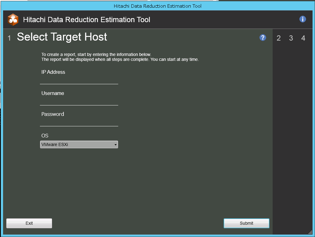315x237 pixels.
Task: Go to step 2 in the wizard
Action: tap(278, 38)
